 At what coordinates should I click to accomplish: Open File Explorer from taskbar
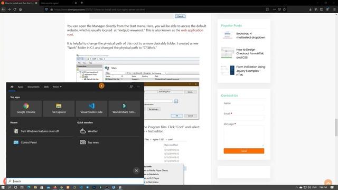click(x=35, y=187)
